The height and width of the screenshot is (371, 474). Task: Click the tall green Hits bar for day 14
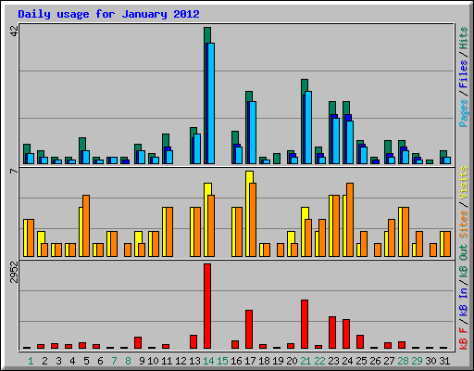pos(207,34)
